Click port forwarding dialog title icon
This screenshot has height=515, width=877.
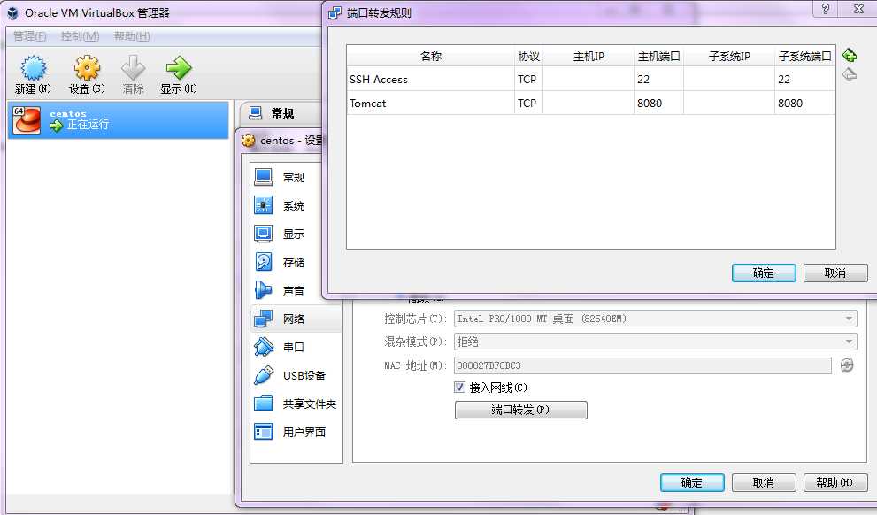tap(335, 12)
